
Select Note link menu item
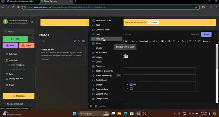107,39
